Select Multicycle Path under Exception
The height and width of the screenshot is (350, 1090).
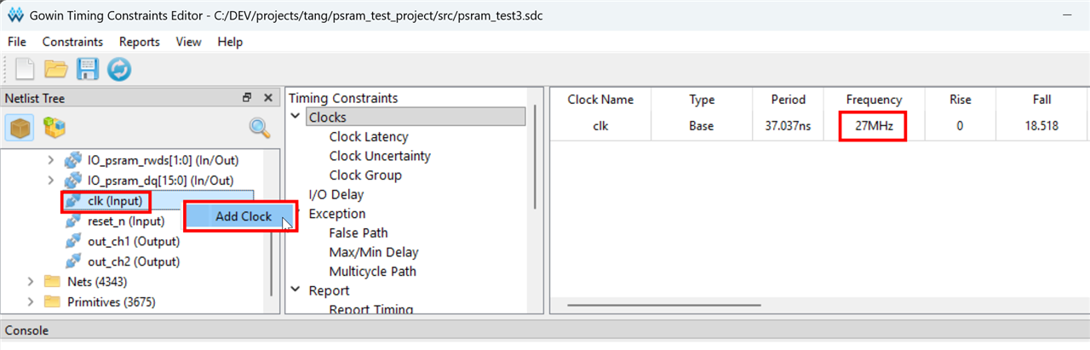pos(373,272)
